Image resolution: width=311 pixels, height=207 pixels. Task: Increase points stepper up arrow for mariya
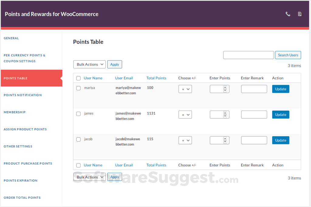[225, 87]
